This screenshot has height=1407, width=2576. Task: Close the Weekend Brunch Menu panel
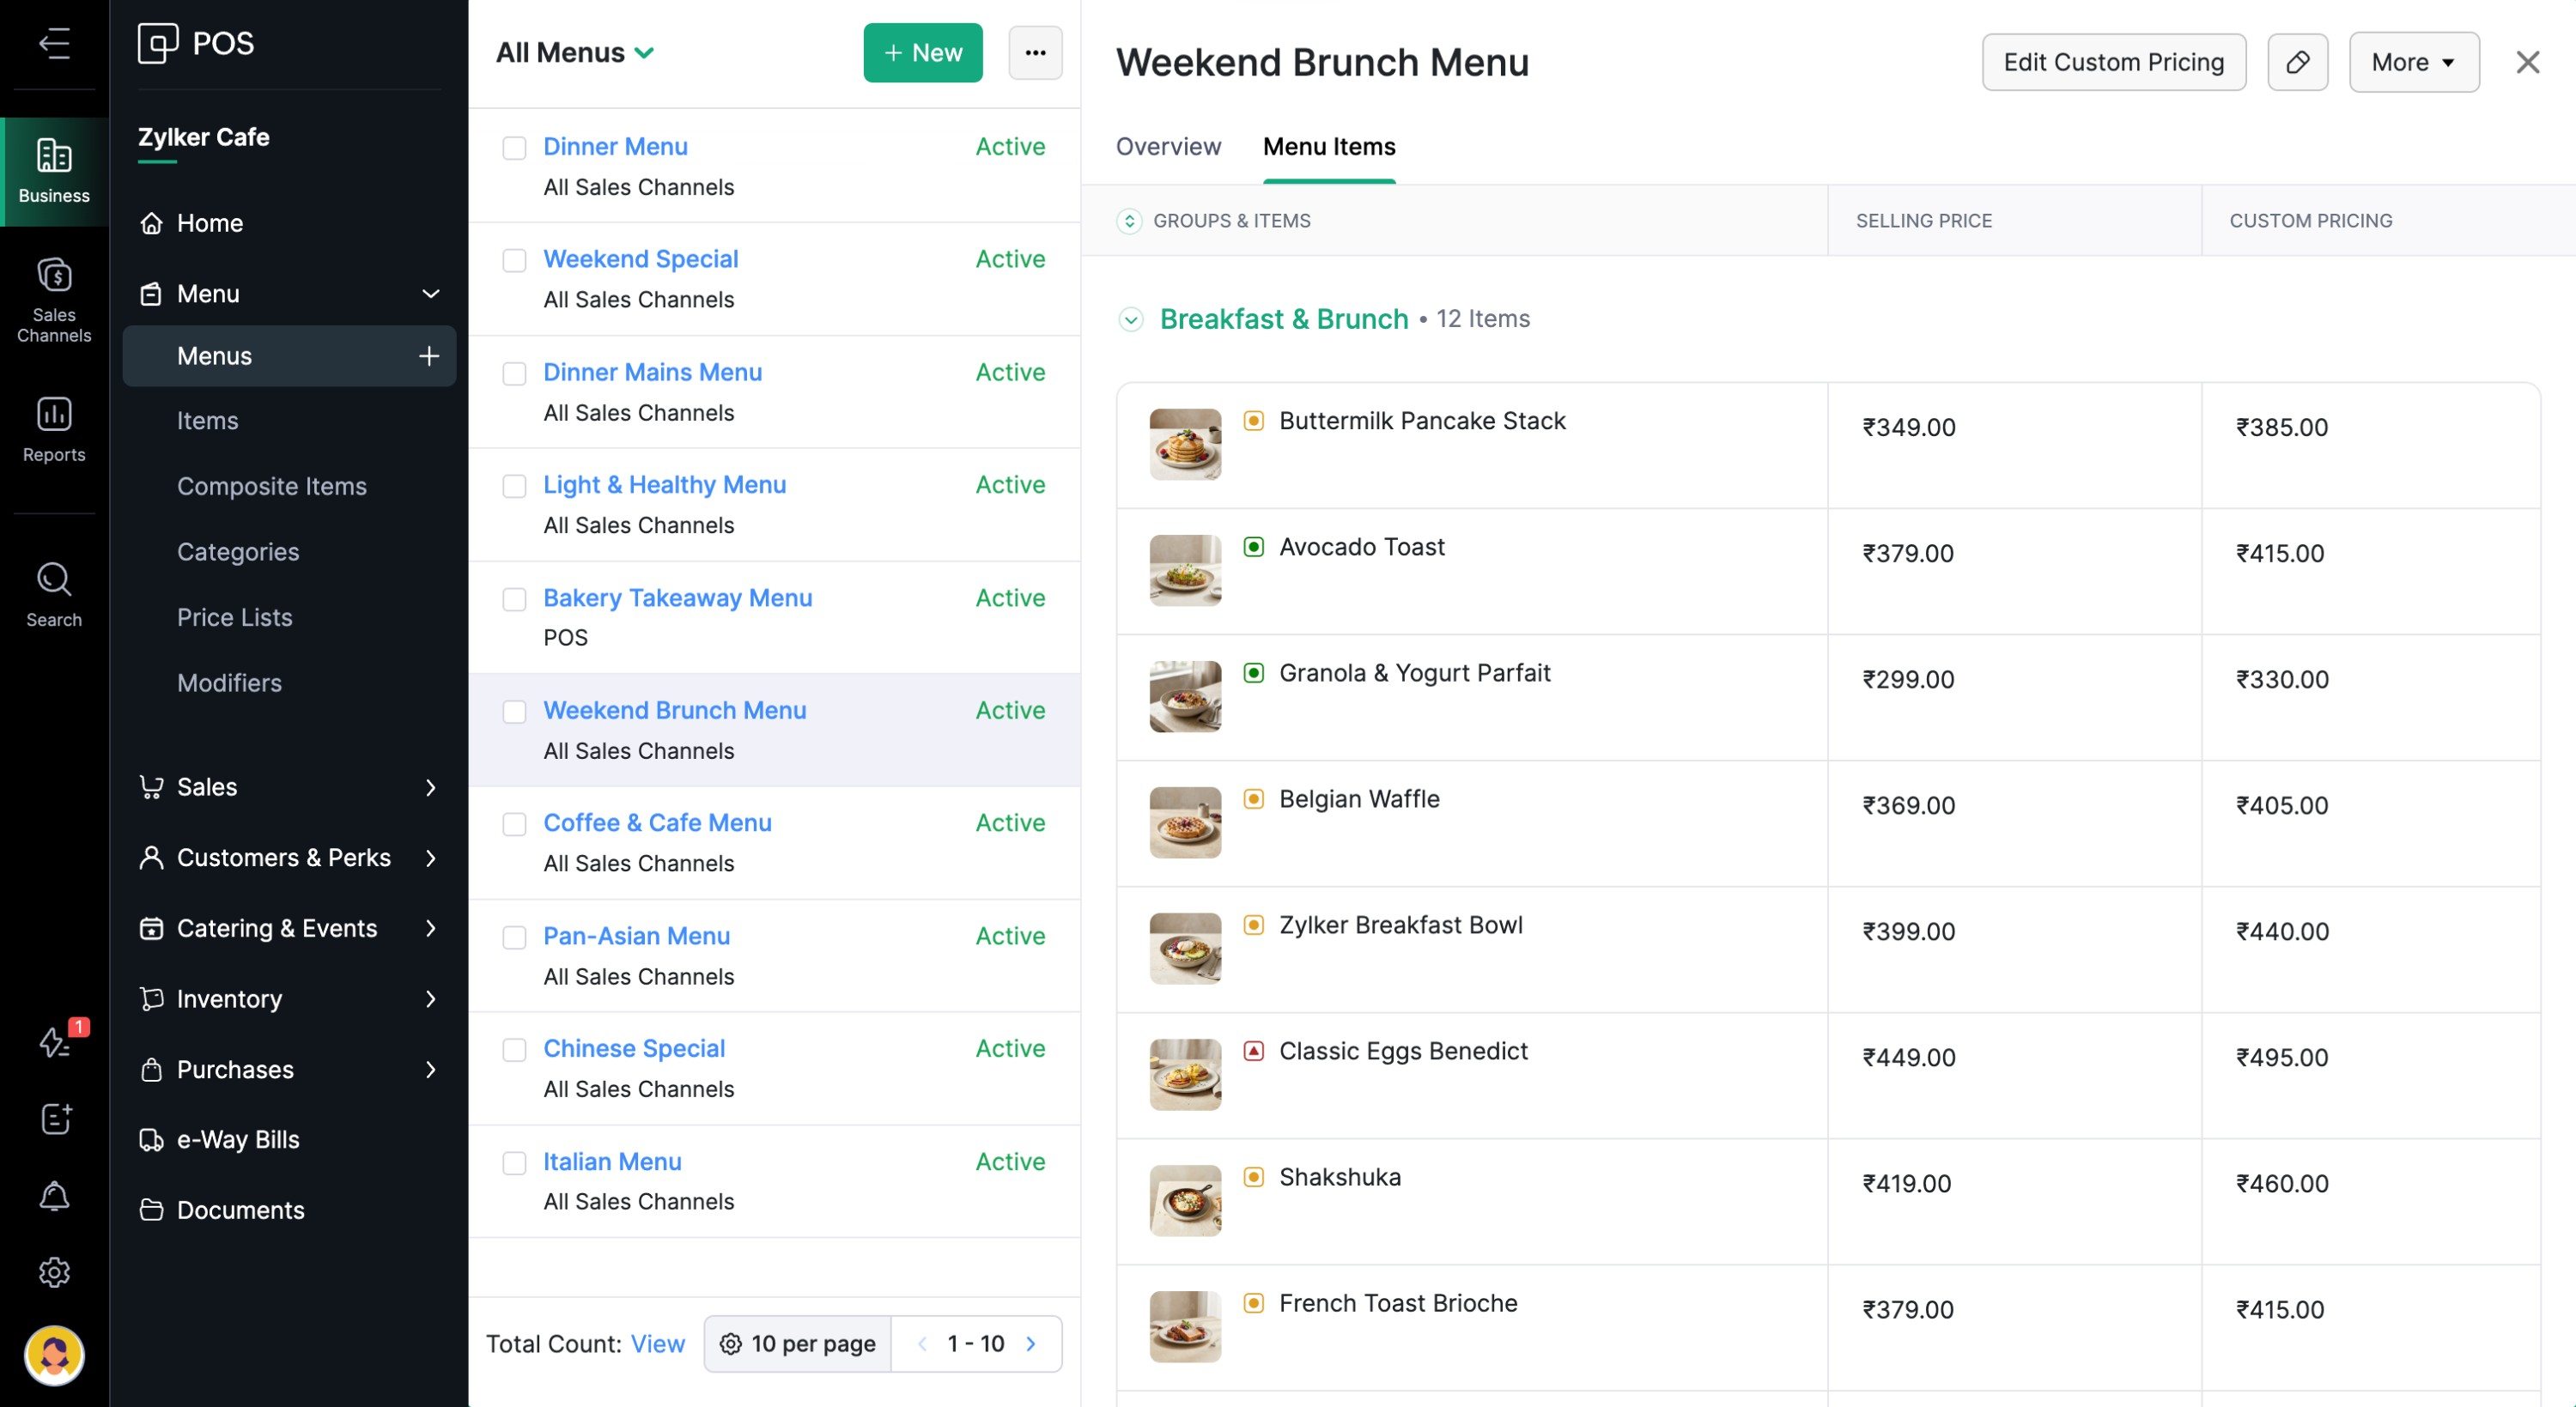(2527, 62)
